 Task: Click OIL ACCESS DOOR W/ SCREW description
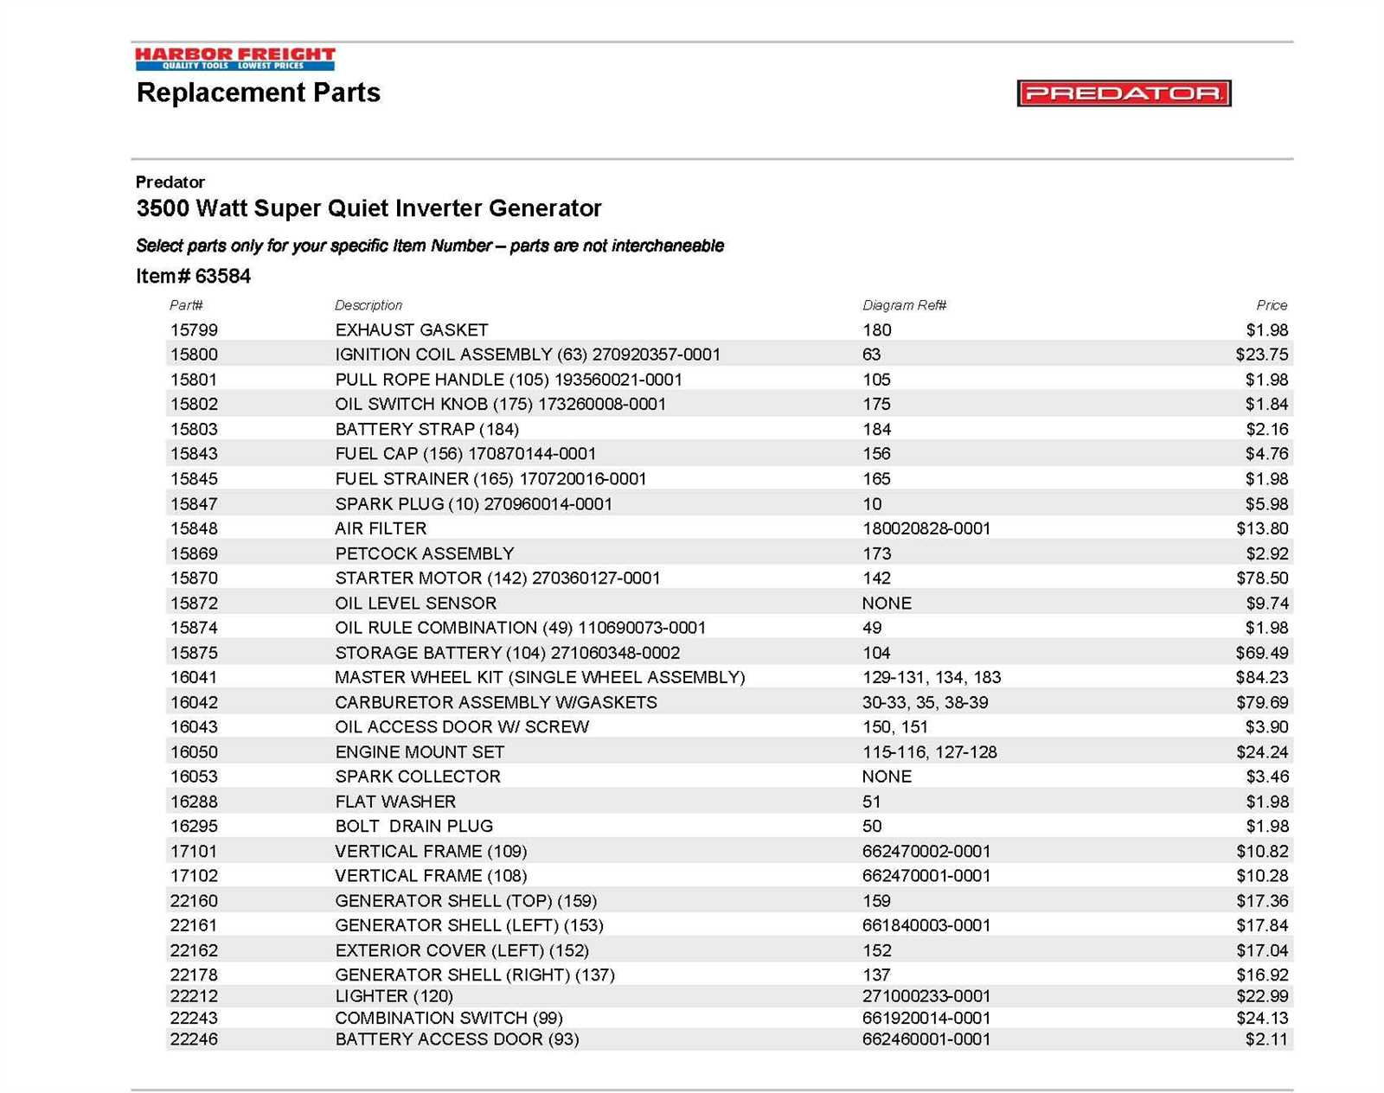point(462,727)
